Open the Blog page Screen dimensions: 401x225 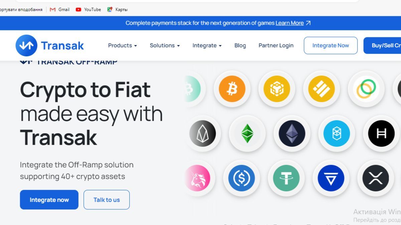tap(240, 45)
